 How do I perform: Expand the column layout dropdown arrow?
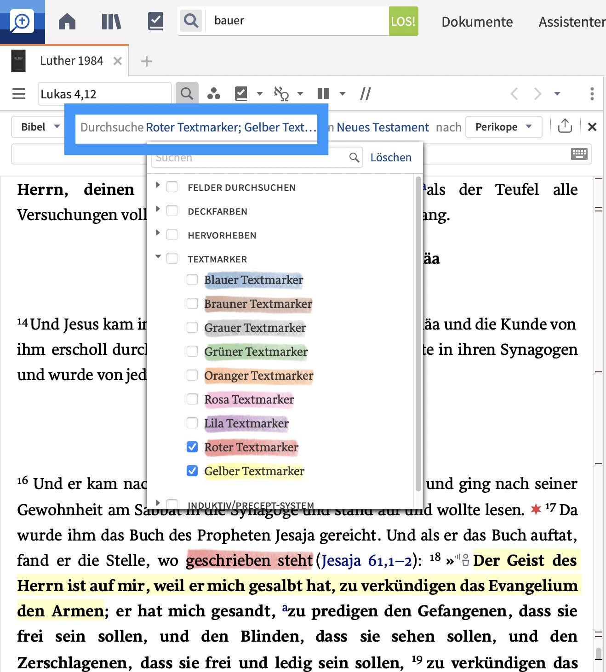tap(343, 94)
